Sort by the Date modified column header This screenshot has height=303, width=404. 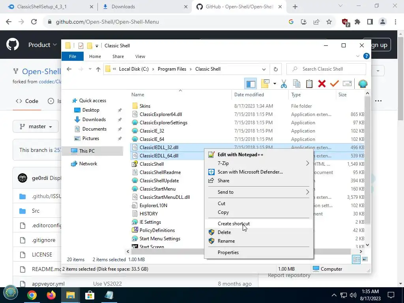click(260, 95)
